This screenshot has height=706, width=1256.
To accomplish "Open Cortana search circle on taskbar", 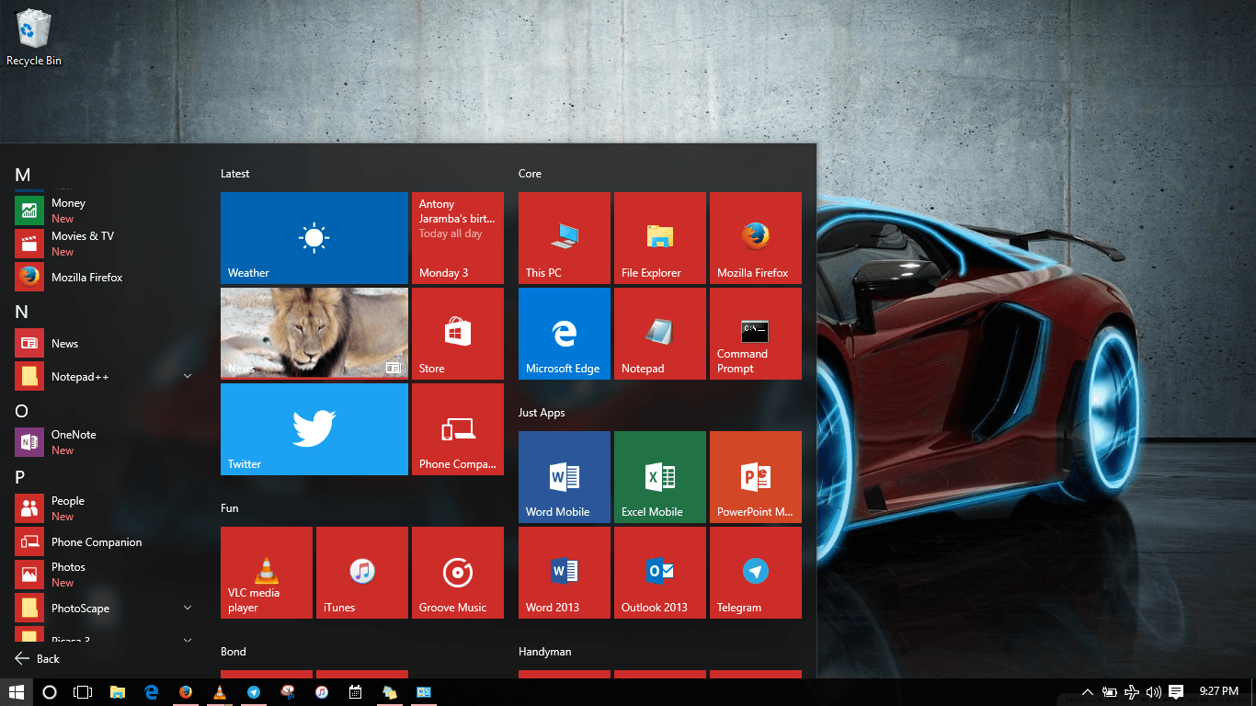I will click(x=50, y=692).
